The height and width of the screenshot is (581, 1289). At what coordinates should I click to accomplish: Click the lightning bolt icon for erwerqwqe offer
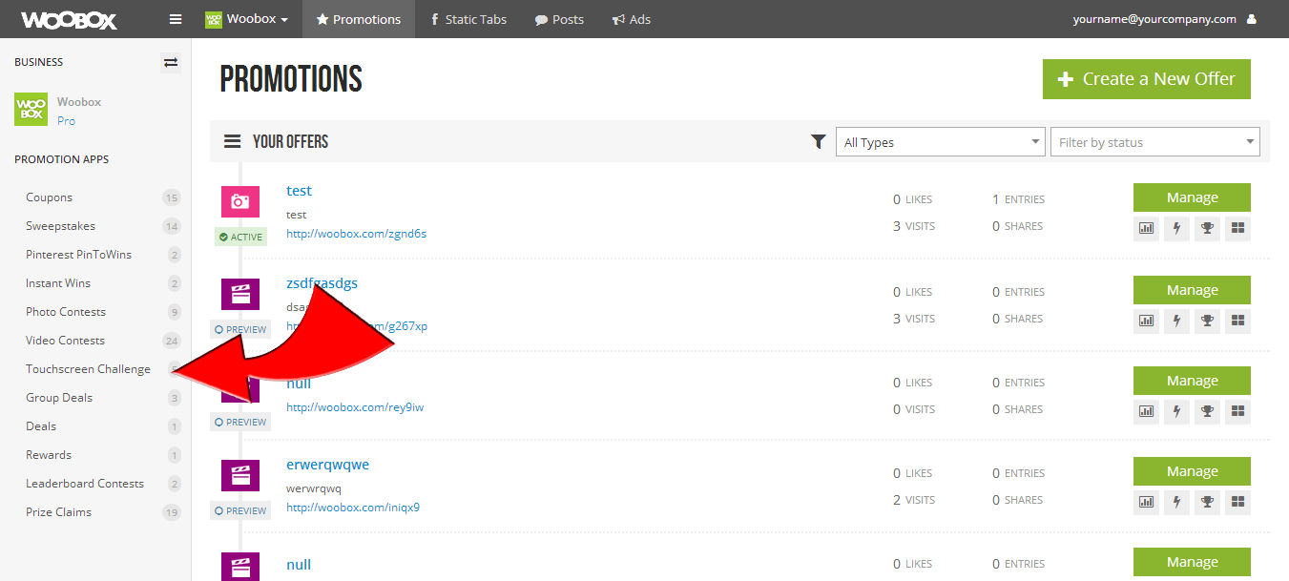coord(1176,503)
